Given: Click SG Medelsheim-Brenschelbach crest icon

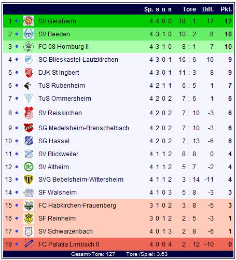Looking at the screenshot, I should (29, 128).
